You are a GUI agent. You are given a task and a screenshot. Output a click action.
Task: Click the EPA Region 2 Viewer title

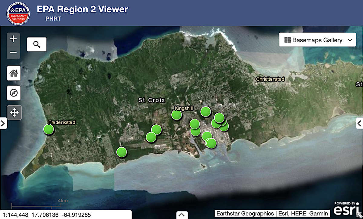[x=82, y=9]
